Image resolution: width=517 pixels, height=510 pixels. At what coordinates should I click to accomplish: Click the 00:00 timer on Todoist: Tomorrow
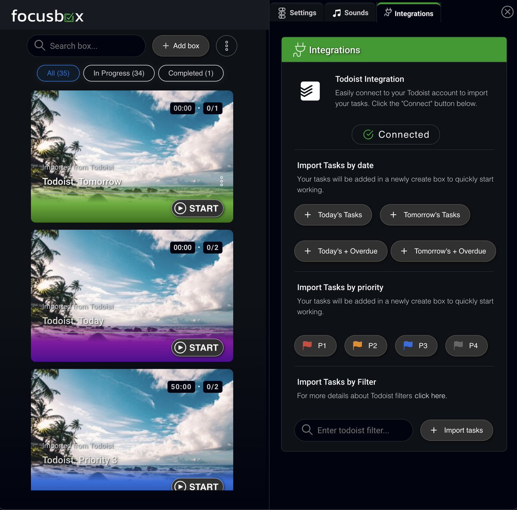tap(183, 108)
